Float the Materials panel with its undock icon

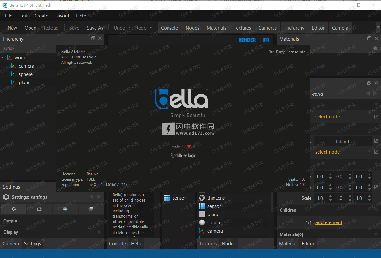click(369, 39)
